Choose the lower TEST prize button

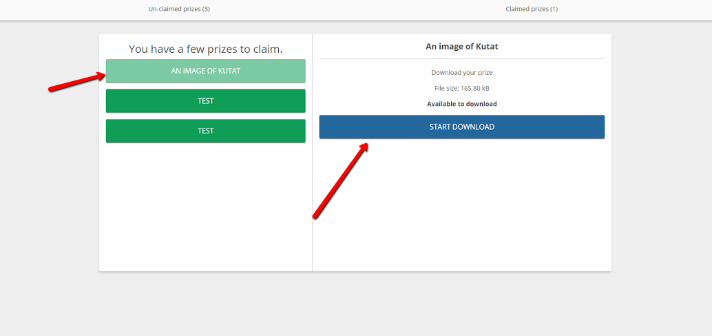click(x=206, y=131)
